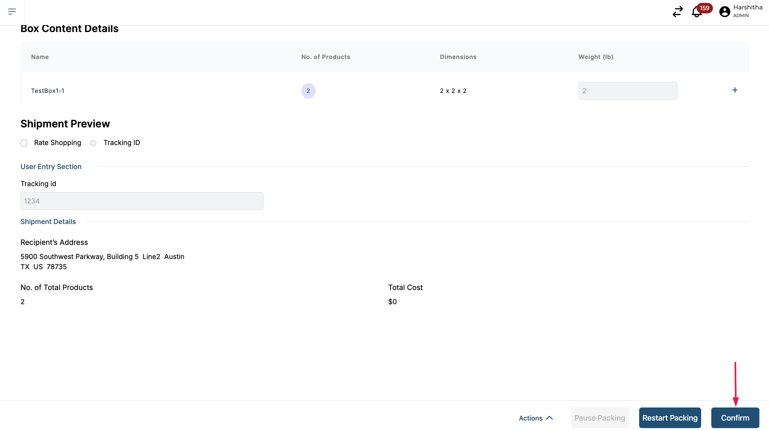Click the Actions chevron arrow
This screenshot has width=769, height=431.
click(549, 418)
